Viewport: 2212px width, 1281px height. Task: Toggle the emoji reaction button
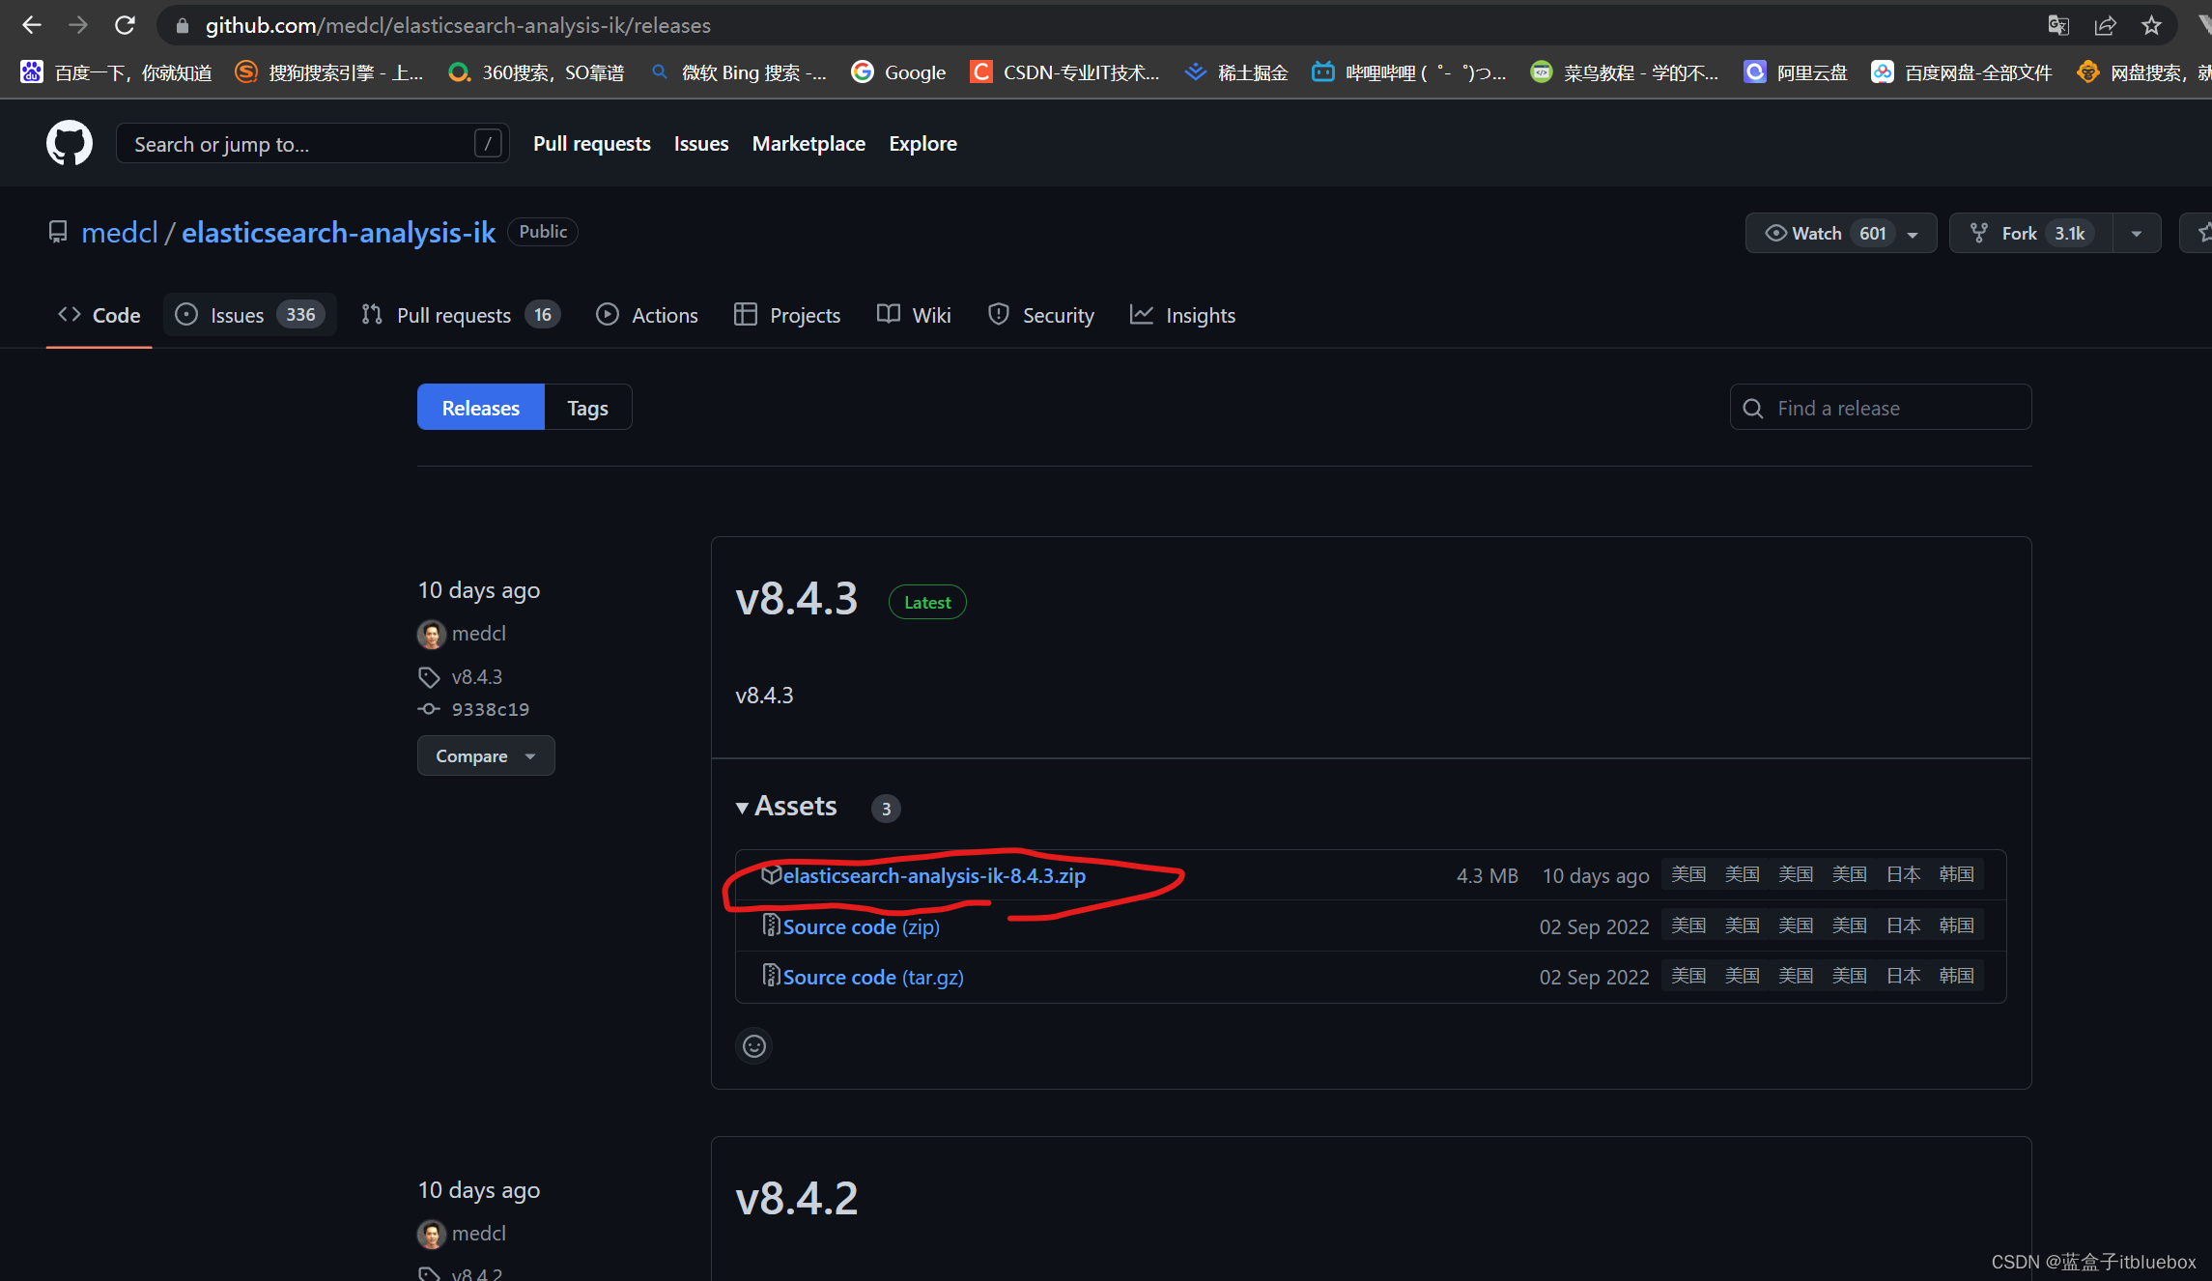point(753,1046)
